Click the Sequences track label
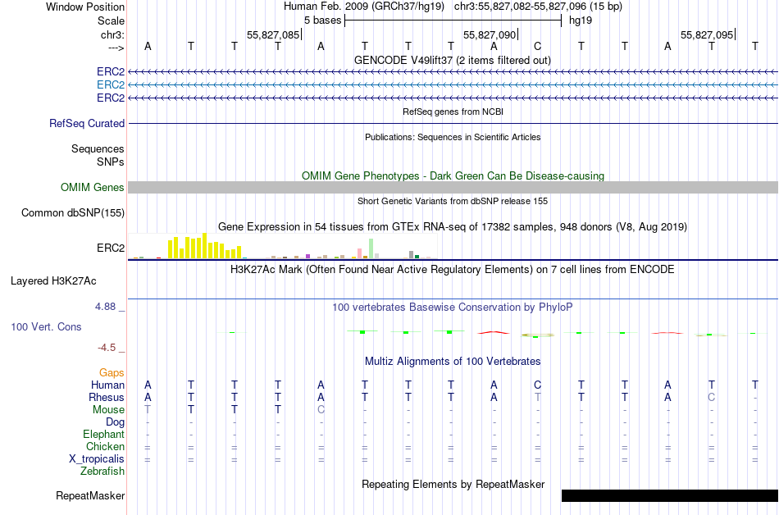 [x=98, y=148]
